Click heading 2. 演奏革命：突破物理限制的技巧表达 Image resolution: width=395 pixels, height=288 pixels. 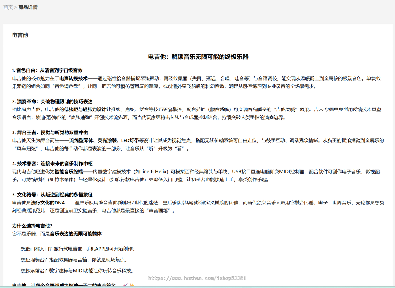pos(52,101)
